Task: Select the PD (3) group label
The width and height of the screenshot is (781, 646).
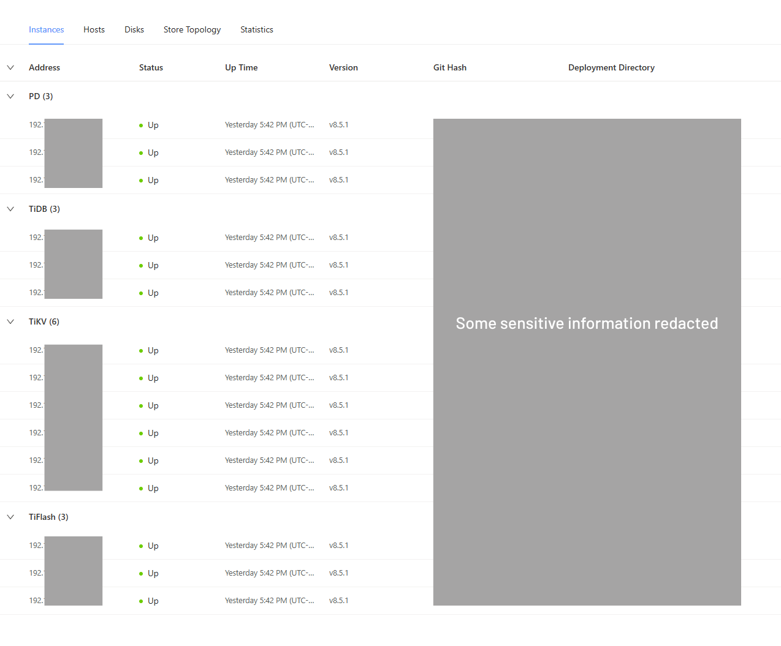Action: point(41,96)
